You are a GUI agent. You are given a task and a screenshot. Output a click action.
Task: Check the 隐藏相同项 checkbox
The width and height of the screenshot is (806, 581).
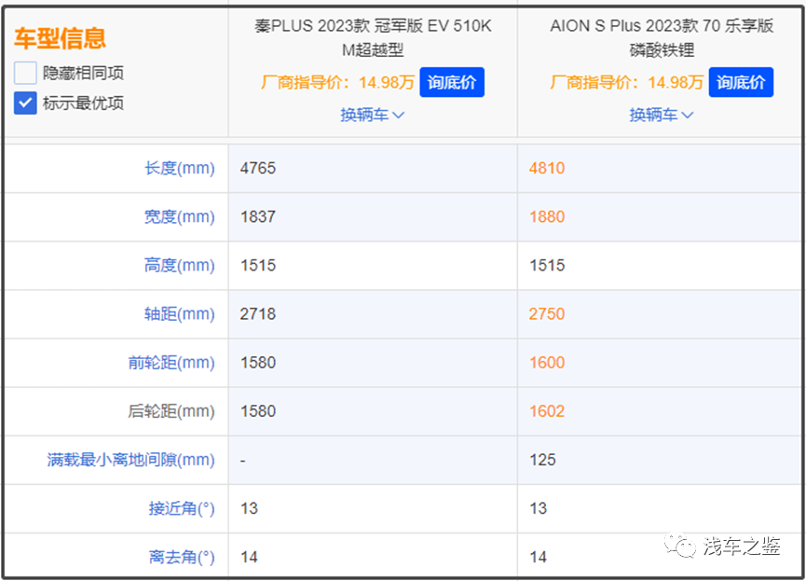(25, 73)
